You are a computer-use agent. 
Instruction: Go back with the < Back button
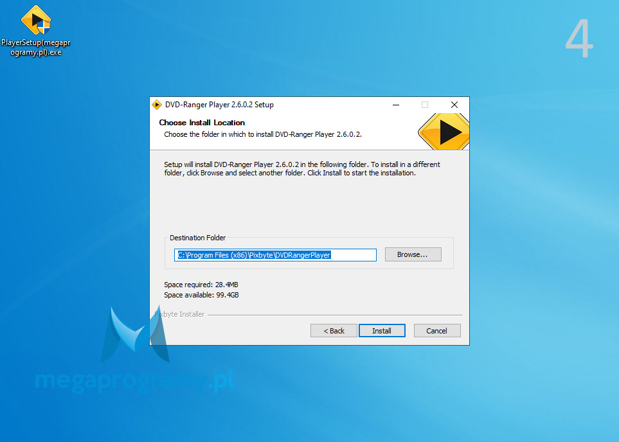pyautogui.click(x=334, y=331)
